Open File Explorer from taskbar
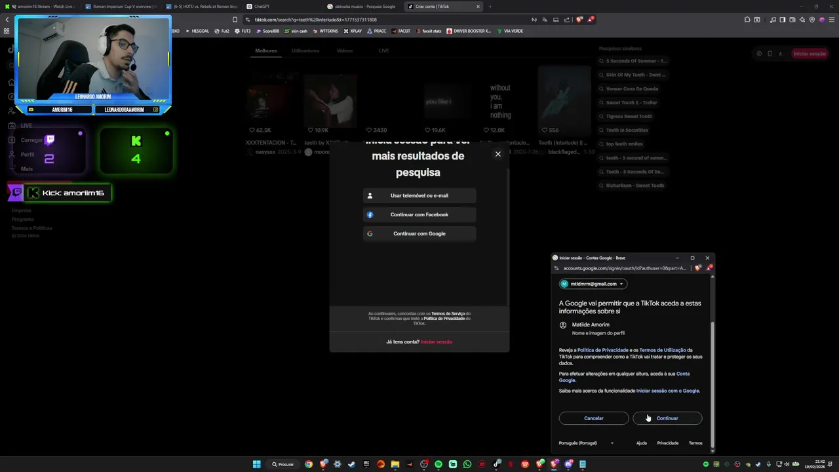839x472 pixels. 395,464
